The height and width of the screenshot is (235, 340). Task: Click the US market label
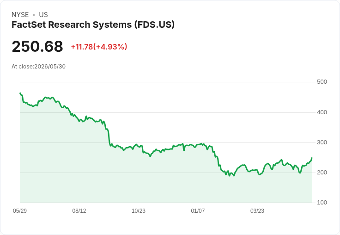43,15
